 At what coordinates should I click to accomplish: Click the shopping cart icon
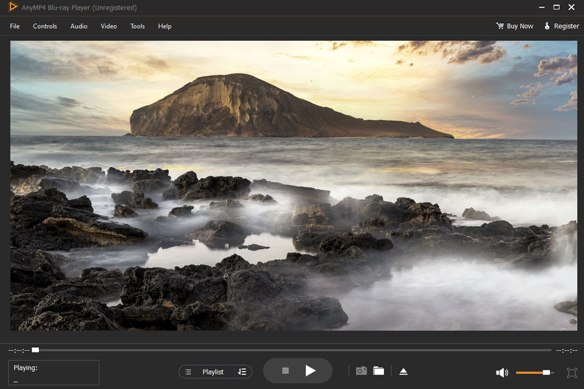(x=500, y=26)
